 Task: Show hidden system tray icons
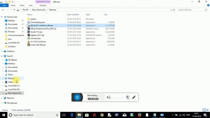point(172,115)
